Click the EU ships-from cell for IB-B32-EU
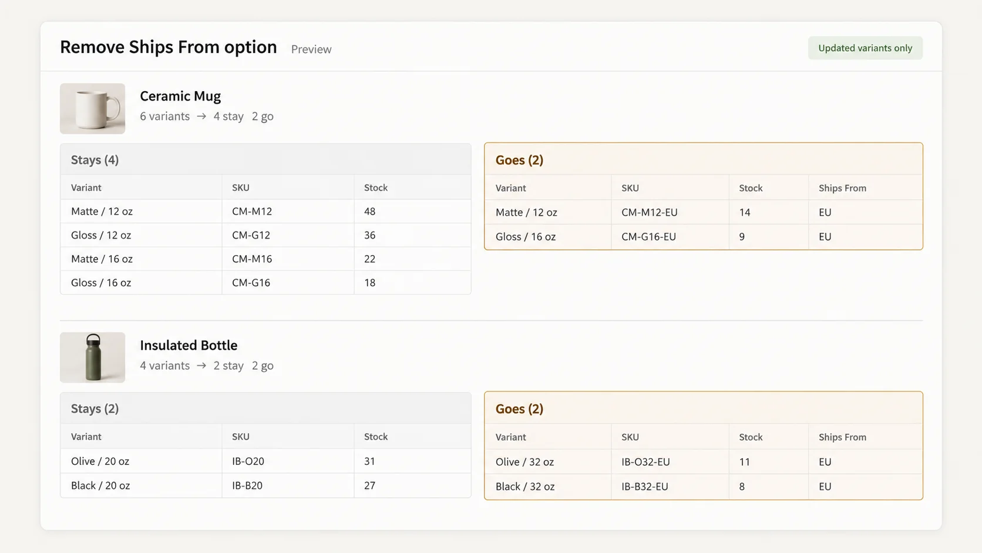Image resolution: width=982 pixels, height=553 pixels. 865,487
